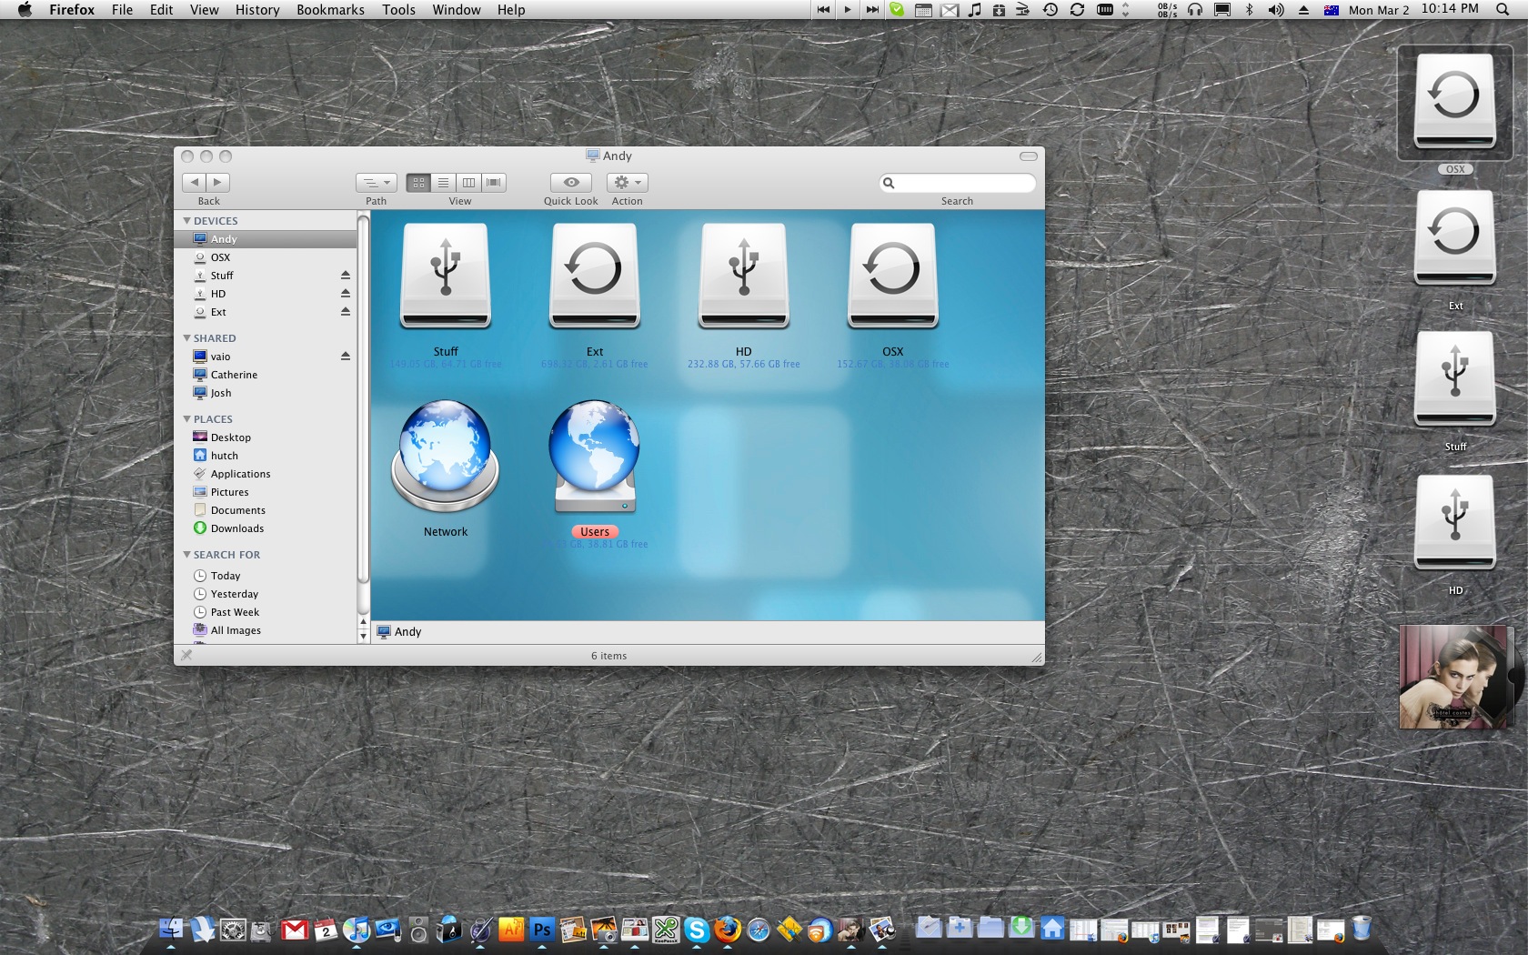Open the Stuff USB drive in Finder
The image size is (1528, 955).
[446, 276]
